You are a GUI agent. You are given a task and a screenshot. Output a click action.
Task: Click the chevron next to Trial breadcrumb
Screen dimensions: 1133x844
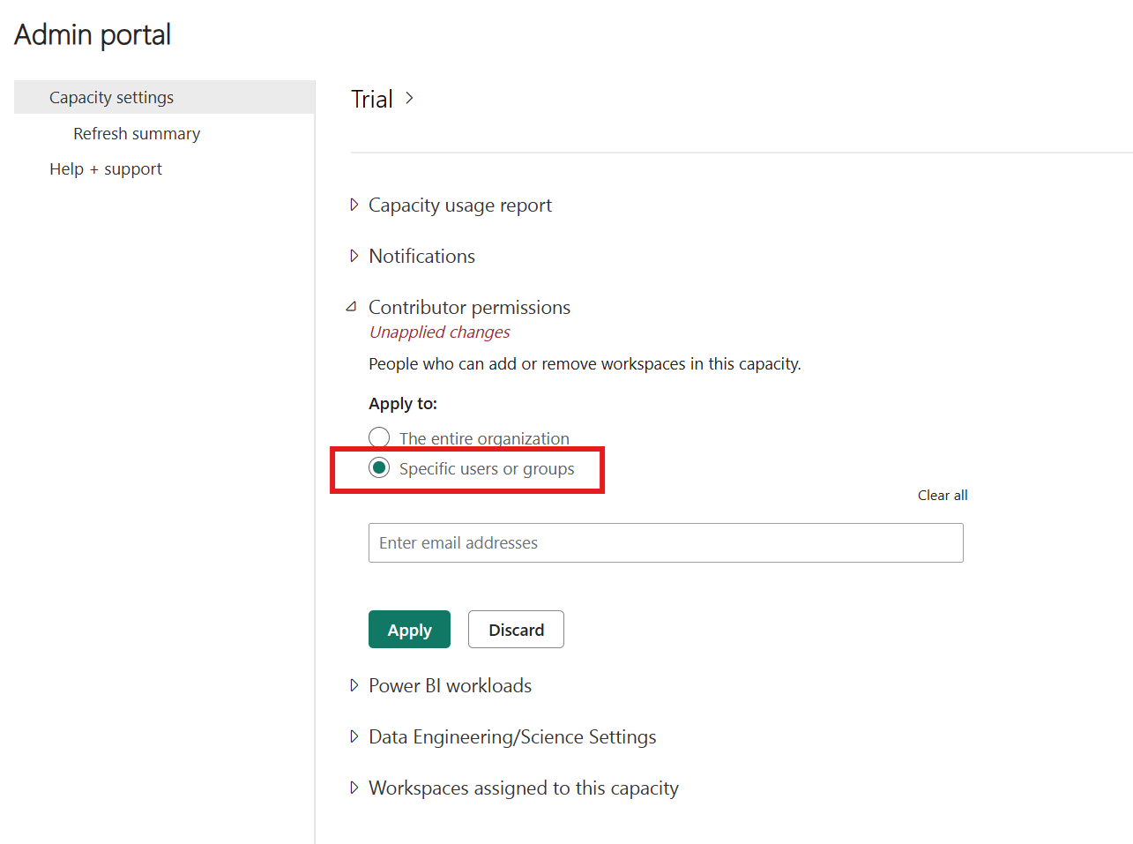point(409,98)
